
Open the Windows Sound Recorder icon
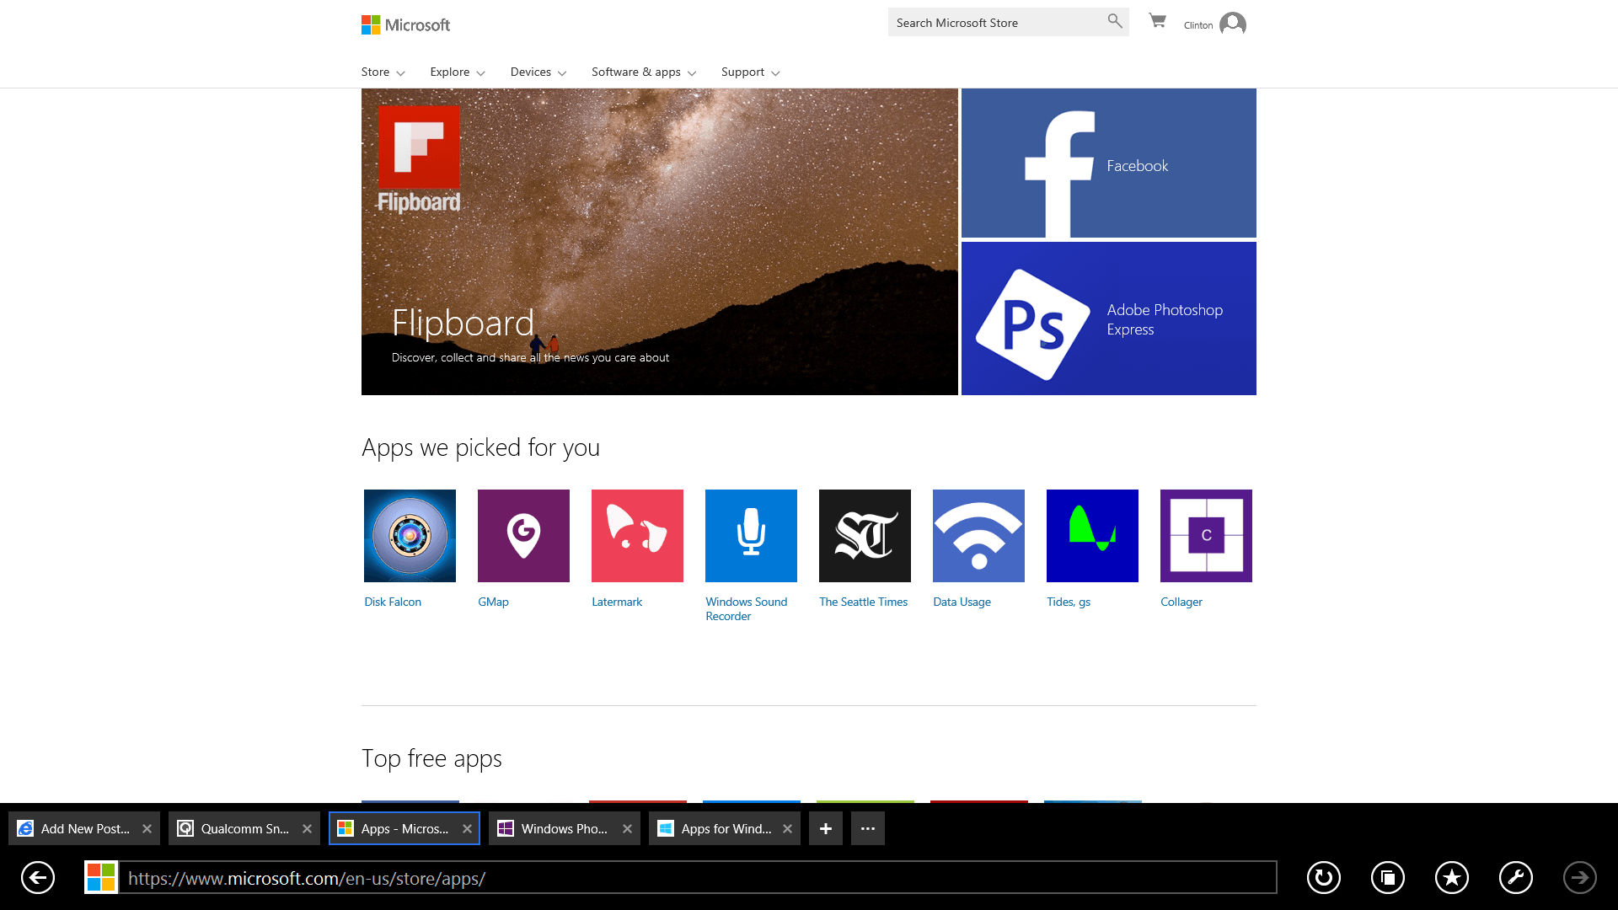tap(751, 536)
